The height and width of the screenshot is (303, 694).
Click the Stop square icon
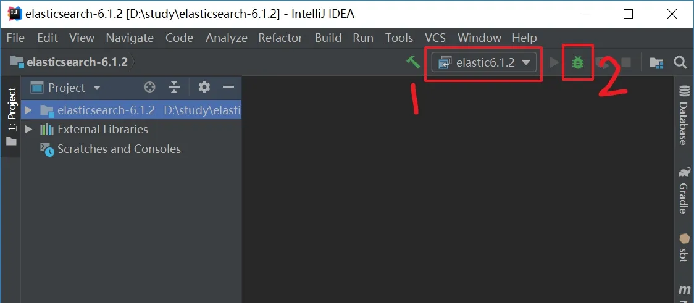point(626,62)
